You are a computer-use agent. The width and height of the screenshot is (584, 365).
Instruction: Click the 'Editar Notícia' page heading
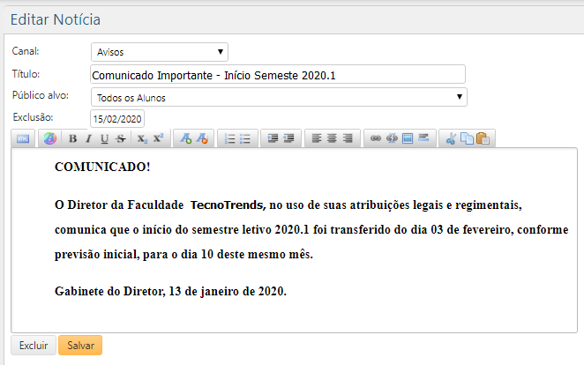coord(56,19)
